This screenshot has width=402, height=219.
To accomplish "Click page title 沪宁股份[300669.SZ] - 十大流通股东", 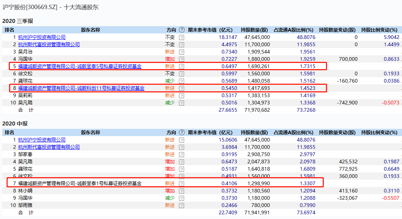I will tap(51, 7).
